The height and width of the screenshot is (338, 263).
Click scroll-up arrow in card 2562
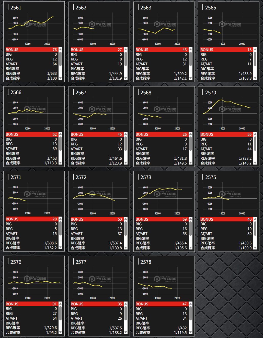tap(125, 49)
